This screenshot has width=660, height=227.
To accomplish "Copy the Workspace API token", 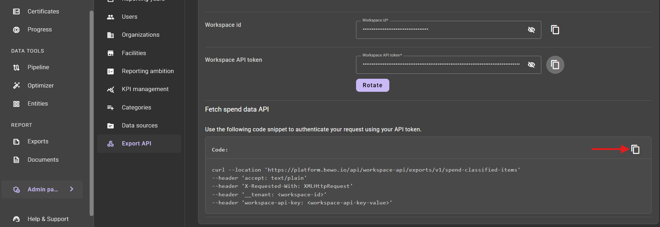I will click(x=555, y=65).
